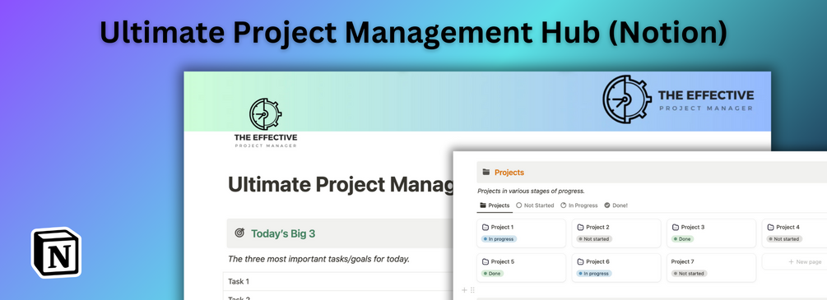Click the clock-gear page icon above the title
Screen dimensions: 827x300
(265, 114)
